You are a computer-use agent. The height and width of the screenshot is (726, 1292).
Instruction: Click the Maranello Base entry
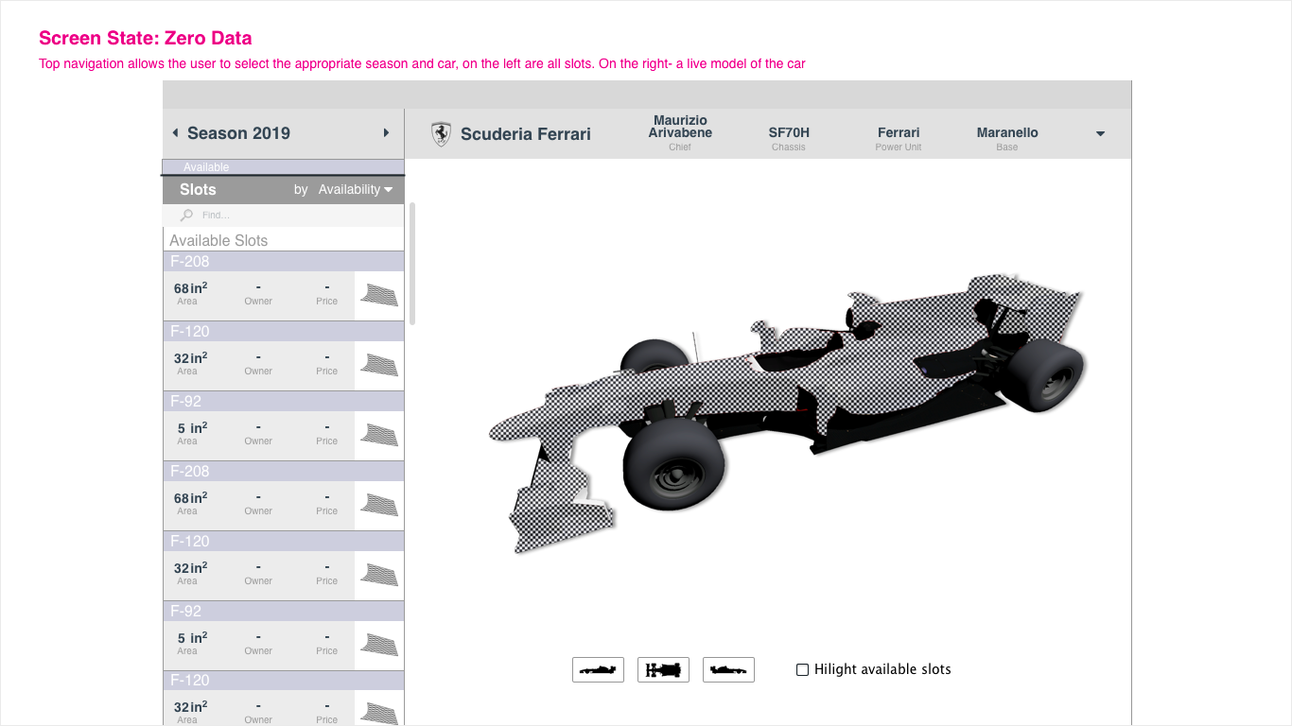1007,138
